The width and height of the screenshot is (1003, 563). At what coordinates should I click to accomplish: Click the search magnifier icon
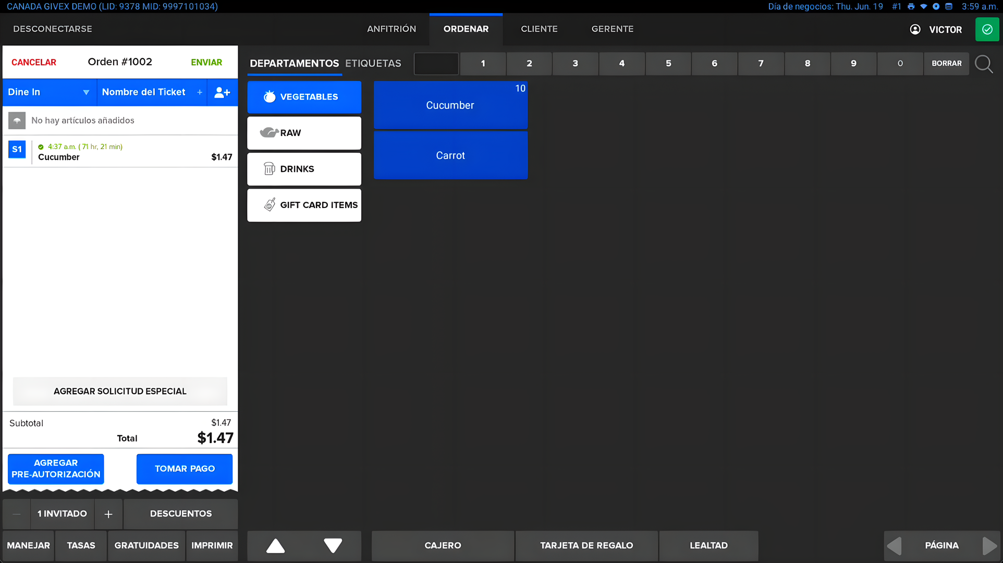[x=984, y=64]
